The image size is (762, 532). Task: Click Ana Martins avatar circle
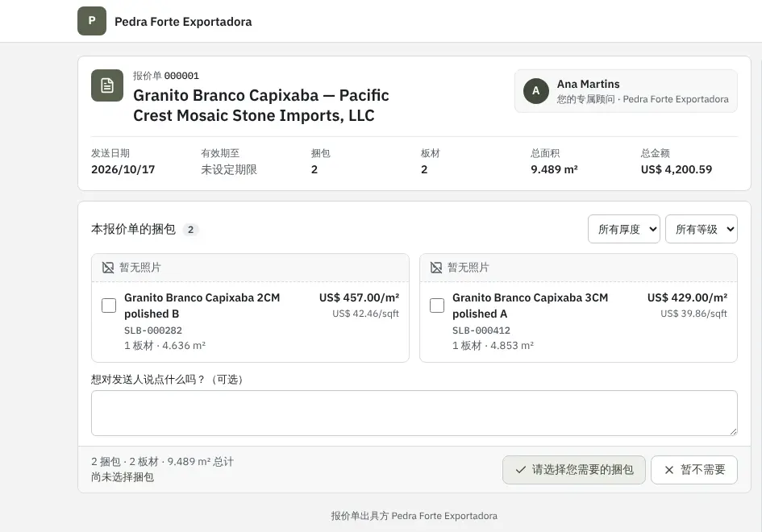(536, 91)
